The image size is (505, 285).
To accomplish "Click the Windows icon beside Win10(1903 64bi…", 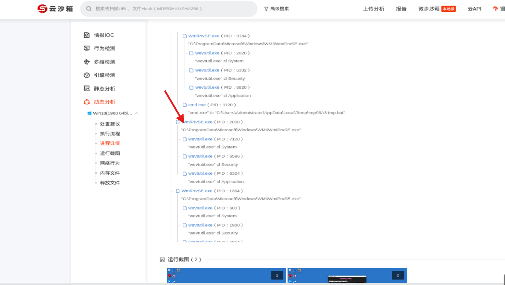I will [x=89, y=113].
